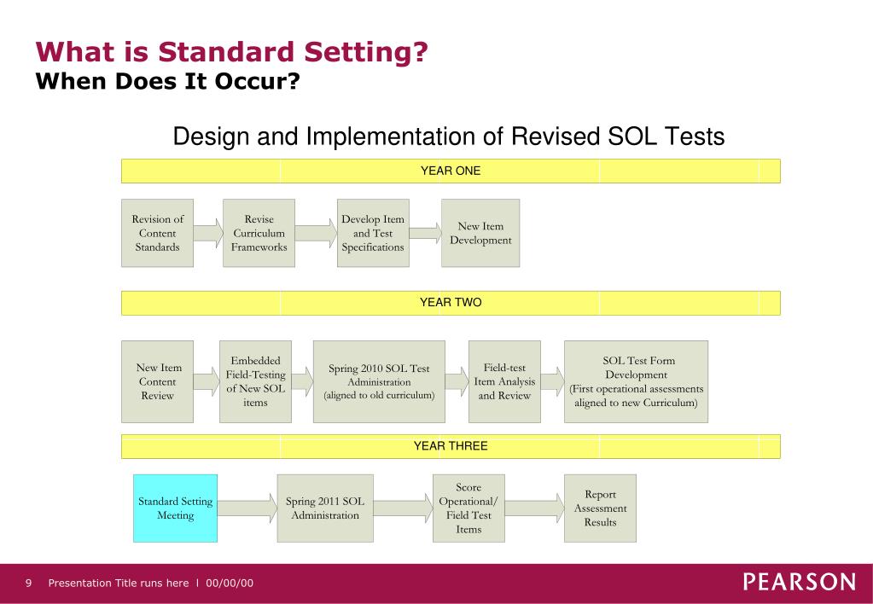Click 'Field-test Item Analysis and Review' box
This screenshot has width=873, height=604.
[x=504, y=382]
